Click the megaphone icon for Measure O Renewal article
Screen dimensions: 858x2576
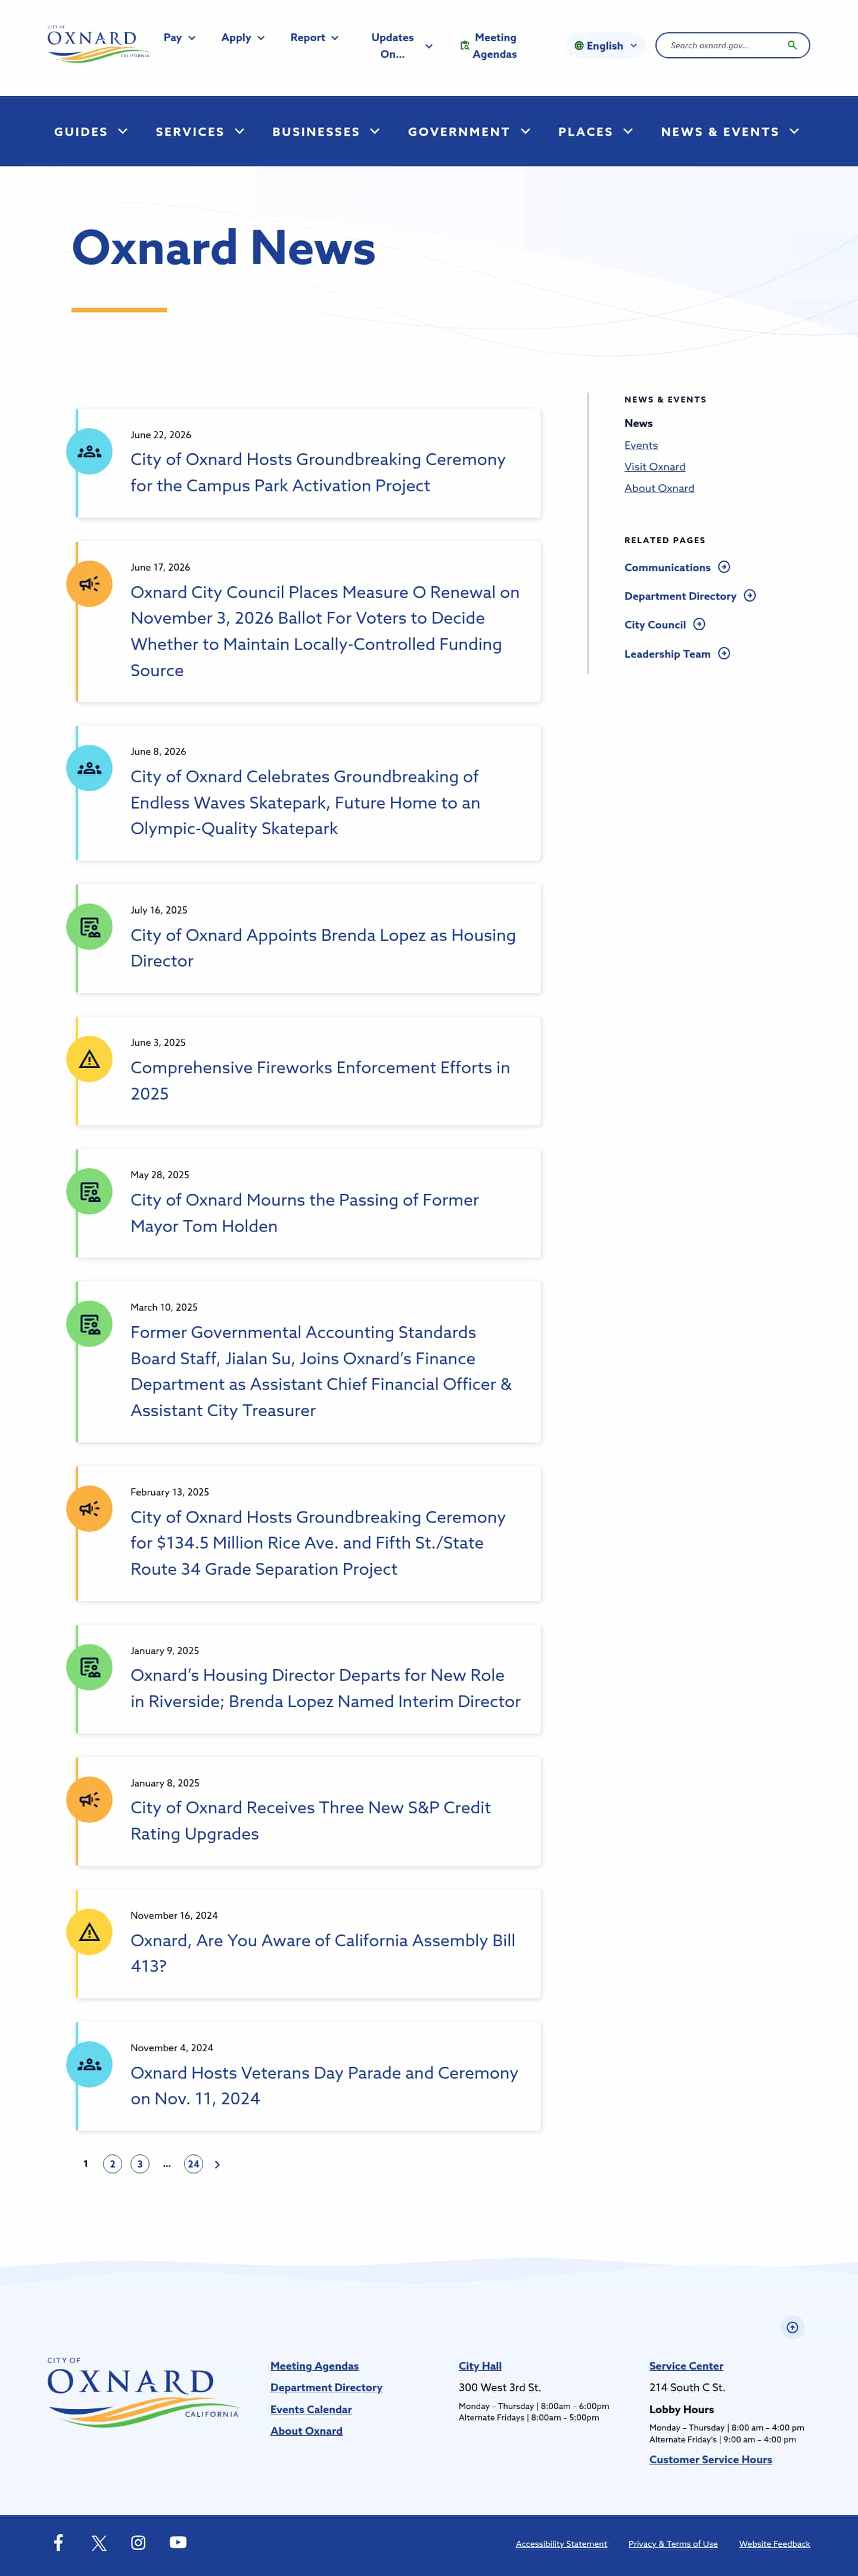pos(89,584)
